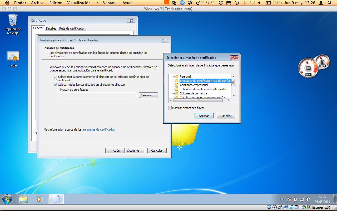
Task: Select the ca.der certificate file icon
Action: (x=13, y=59)
